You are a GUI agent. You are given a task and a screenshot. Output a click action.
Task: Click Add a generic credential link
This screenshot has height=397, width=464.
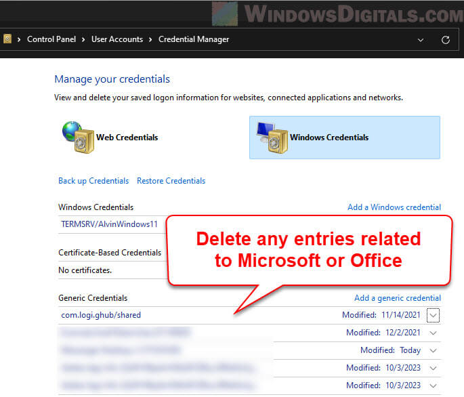click(x=398, y=298)
